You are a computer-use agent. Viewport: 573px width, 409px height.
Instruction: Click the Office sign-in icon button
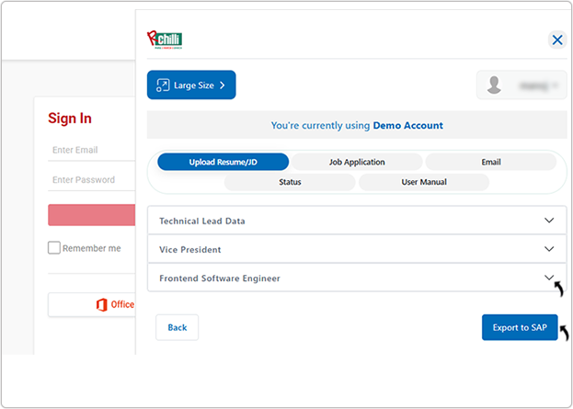[x=101, y=305]
